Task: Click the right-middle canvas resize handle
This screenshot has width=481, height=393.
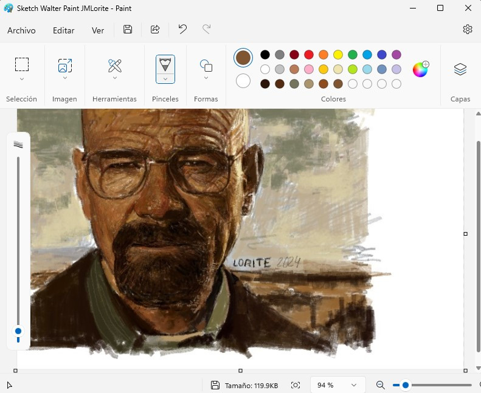Action: (x=465, y=234)
